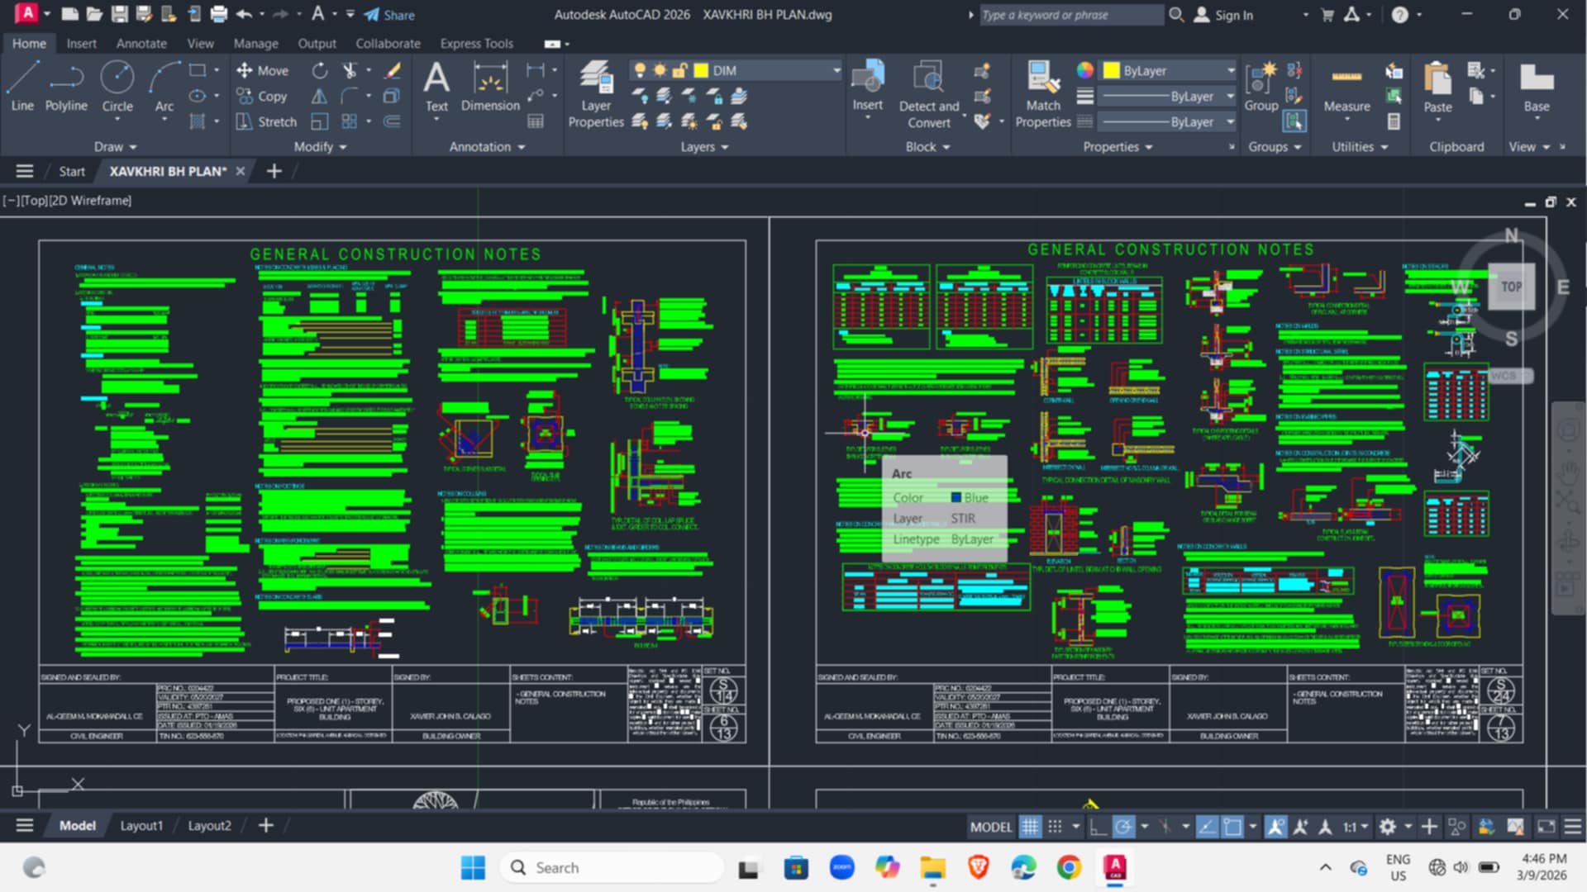Toggle polar tracking in status bar

click(1123, 827)
